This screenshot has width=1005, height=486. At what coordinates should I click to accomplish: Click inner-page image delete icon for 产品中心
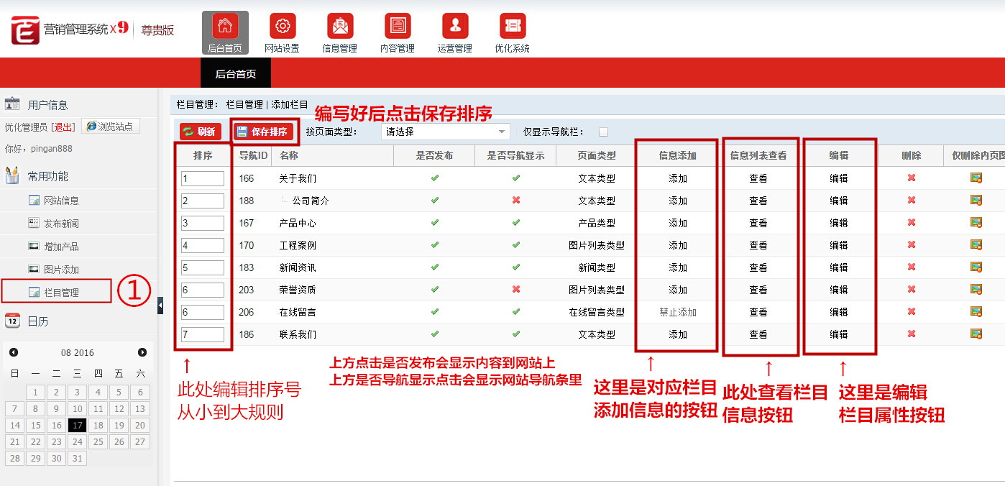976,223
